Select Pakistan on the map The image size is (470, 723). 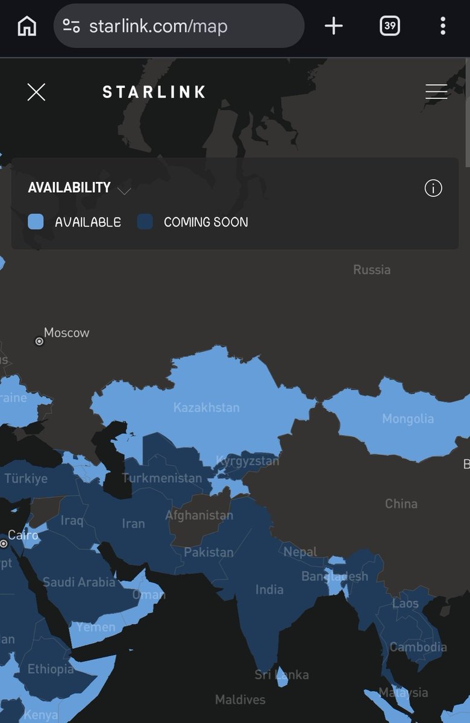click(208, 552)
